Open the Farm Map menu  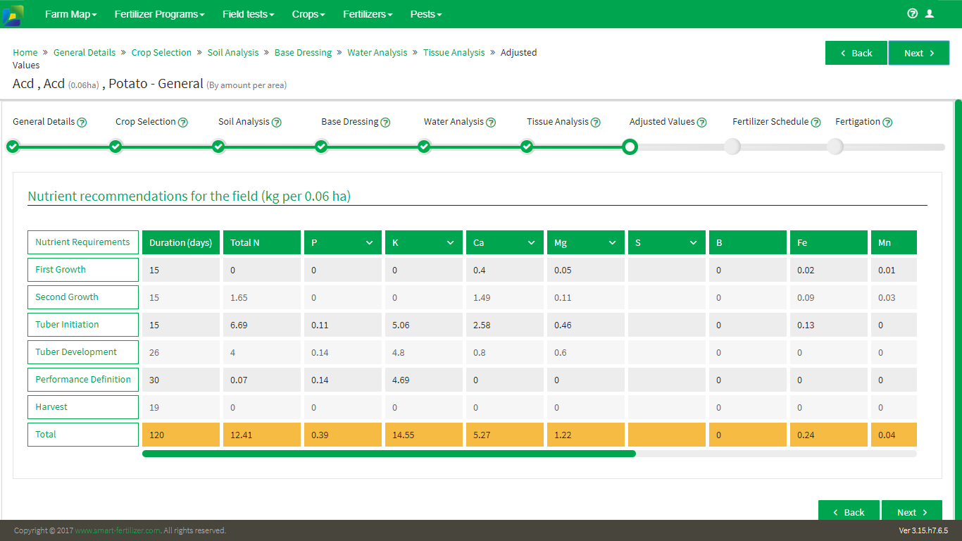point(70,14)
